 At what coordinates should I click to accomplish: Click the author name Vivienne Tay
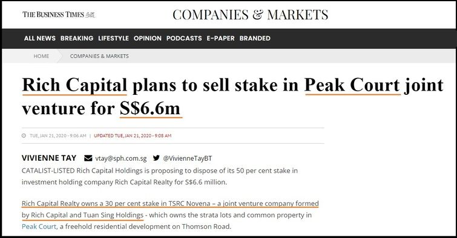(x=49, y=158)
